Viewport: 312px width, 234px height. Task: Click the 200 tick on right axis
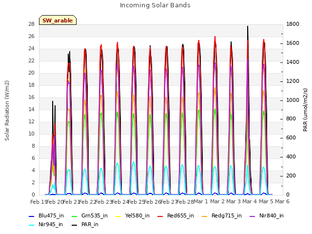click(291, 175)
